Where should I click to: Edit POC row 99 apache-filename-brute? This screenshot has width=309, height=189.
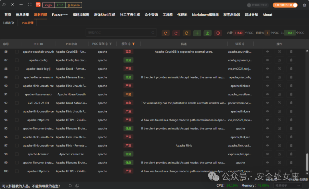(279, 163)
